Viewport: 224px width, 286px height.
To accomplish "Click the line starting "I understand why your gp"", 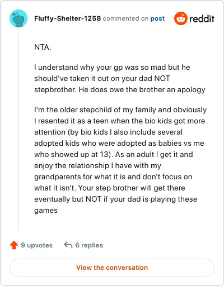I will click(x=112, y=67).
